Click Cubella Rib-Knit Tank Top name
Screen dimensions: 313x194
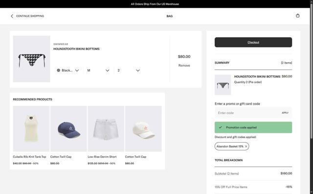click(x=29, y=157)
